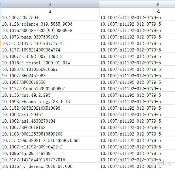Select cell 10.1016/S0048-7333(99)00009-8
This screenshot has width=175, height=170.
[50, 30]
